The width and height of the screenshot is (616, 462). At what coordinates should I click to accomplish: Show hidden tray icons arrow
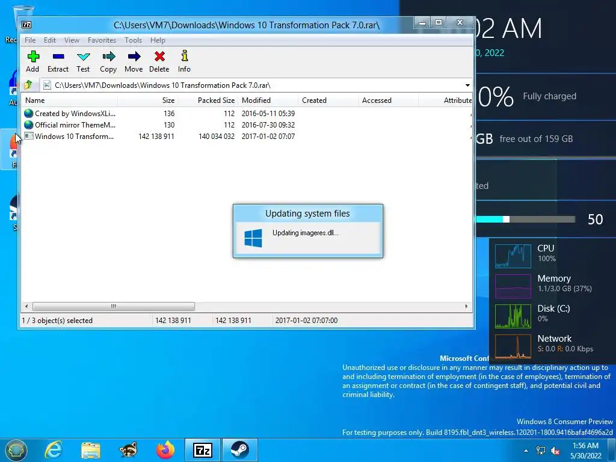(526, 451)
